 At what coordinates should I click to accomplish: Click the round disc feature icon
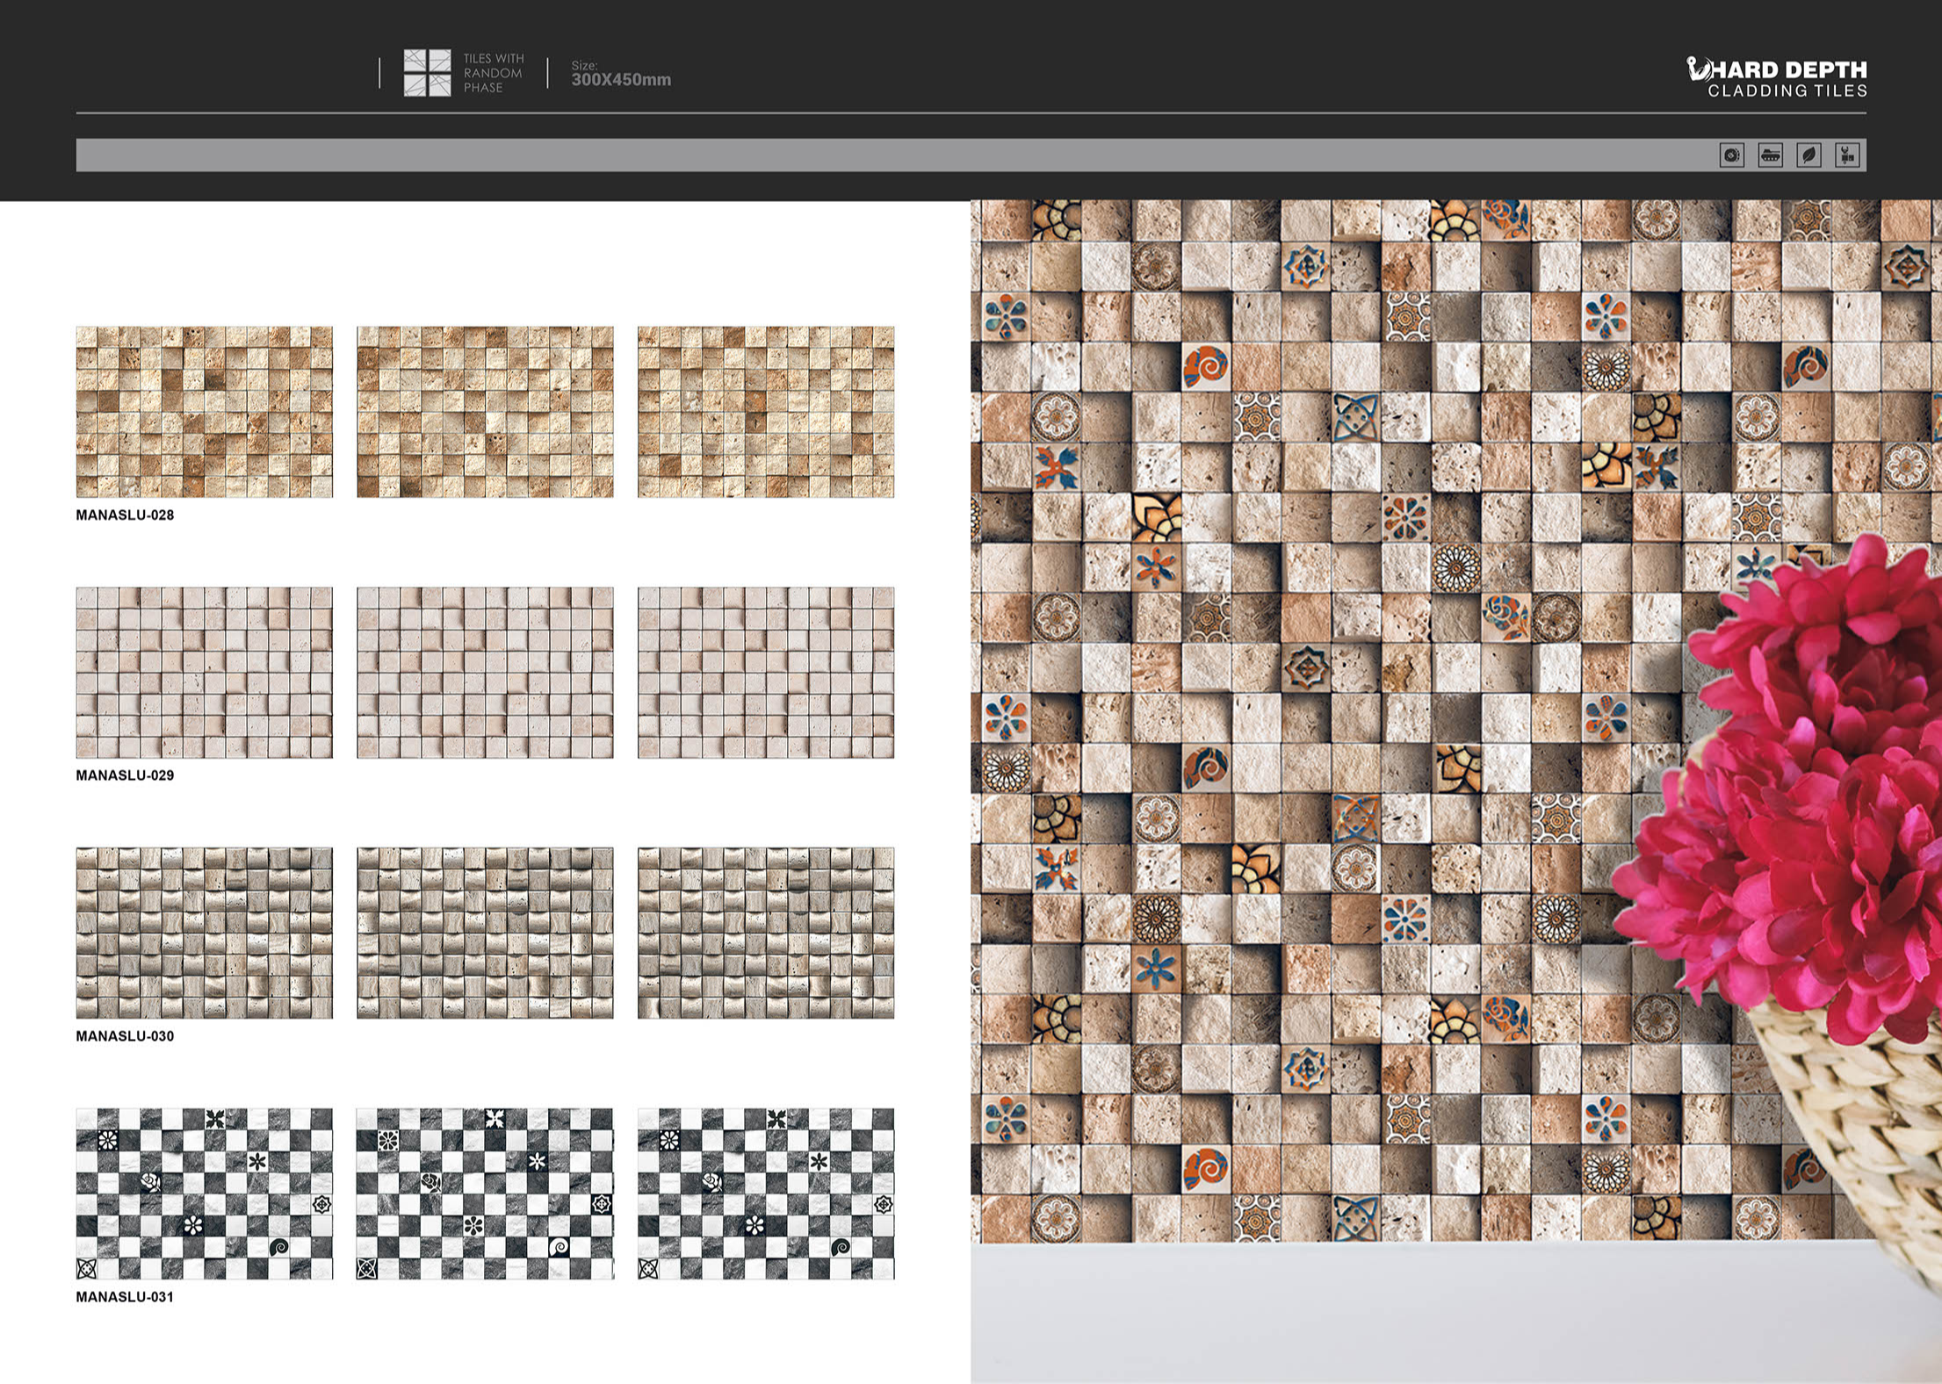point(1731,155)
